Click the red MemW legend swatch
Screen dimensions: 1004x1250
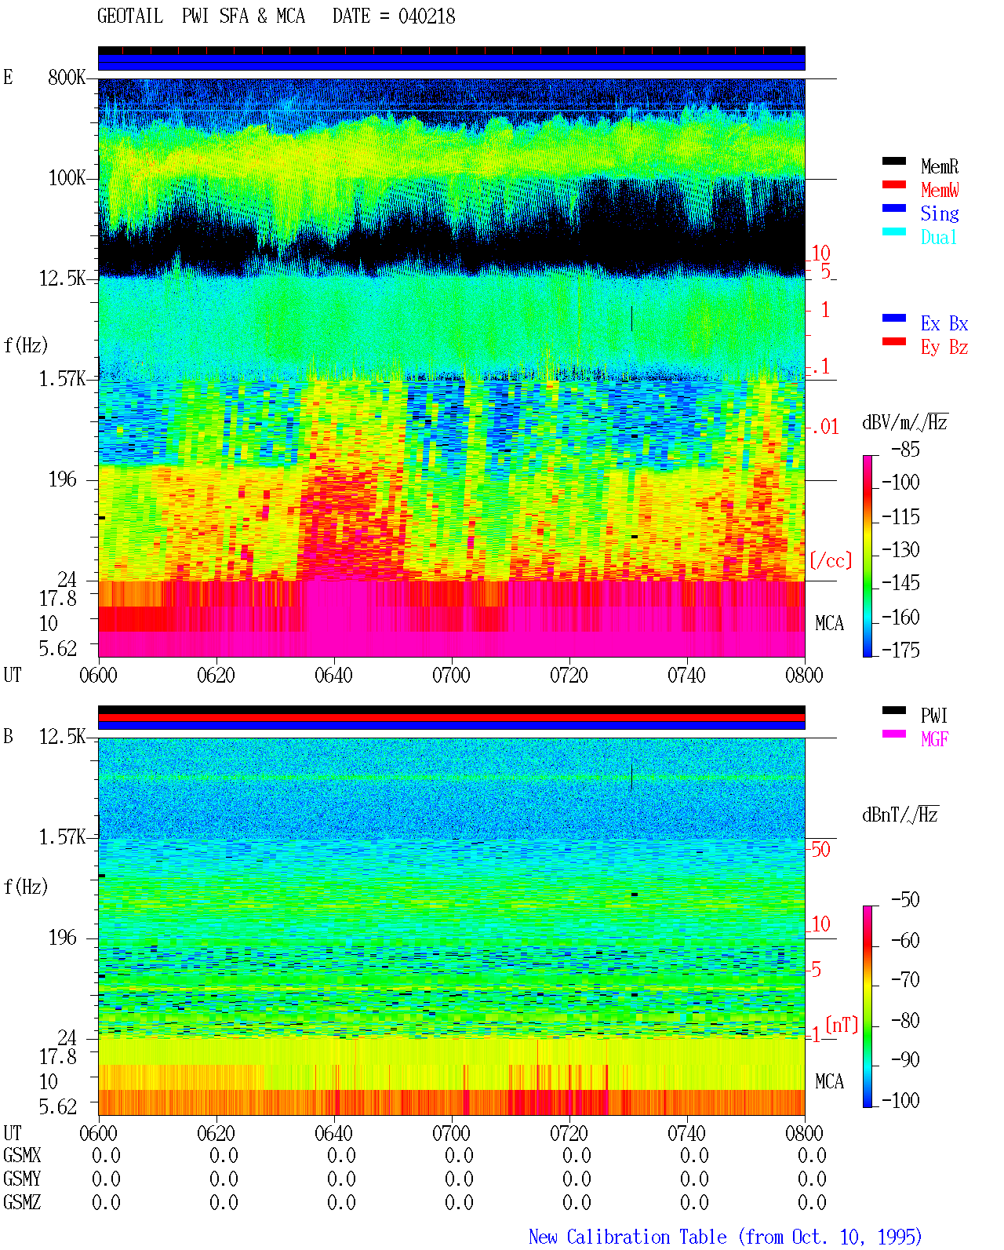[x=894, y=184]
